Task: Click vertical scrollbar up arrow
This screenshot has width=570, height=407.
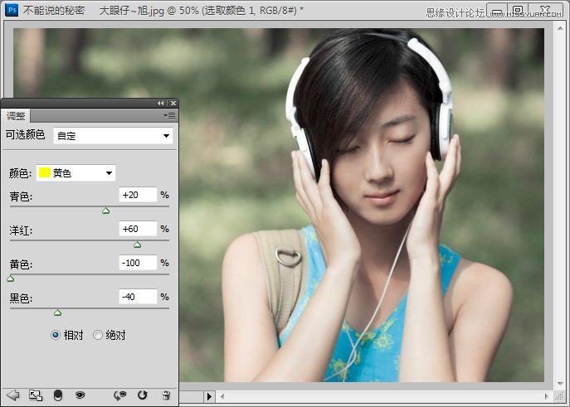Action: [x=560, y=28]
